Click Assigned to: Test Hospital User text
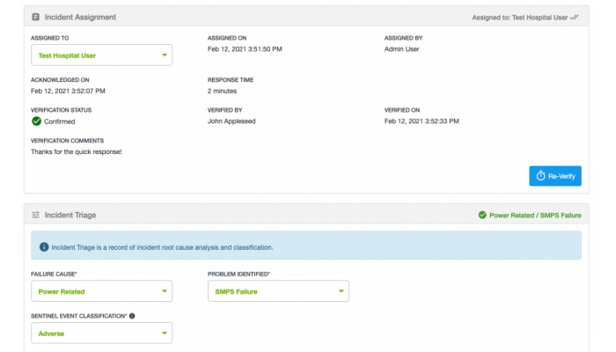 [x=520, y=18]
